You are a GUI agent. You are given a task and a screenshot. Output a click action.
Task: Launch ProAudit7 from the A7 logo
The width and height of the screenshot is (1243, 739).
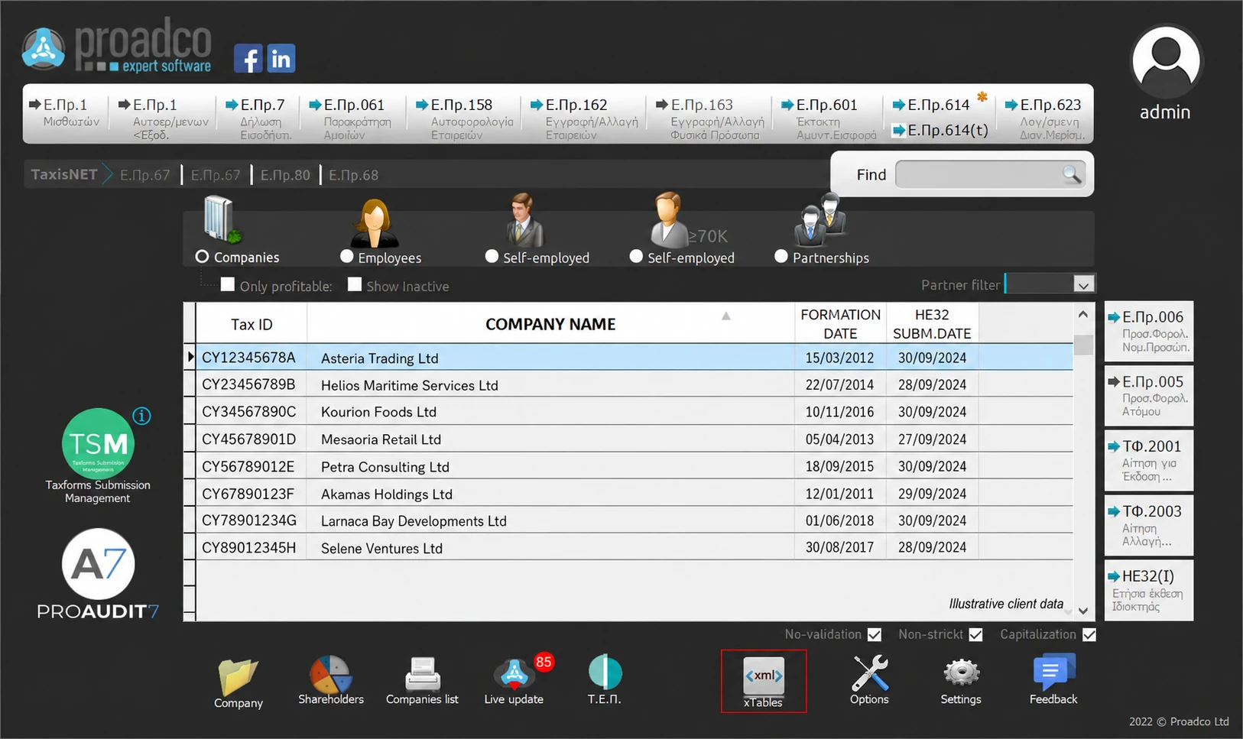click(x=98, y=564)
